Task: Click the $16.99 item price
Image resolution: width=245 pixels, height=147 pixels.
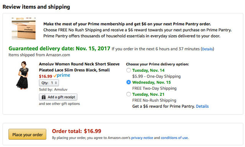Action: [x=46, y=76]
